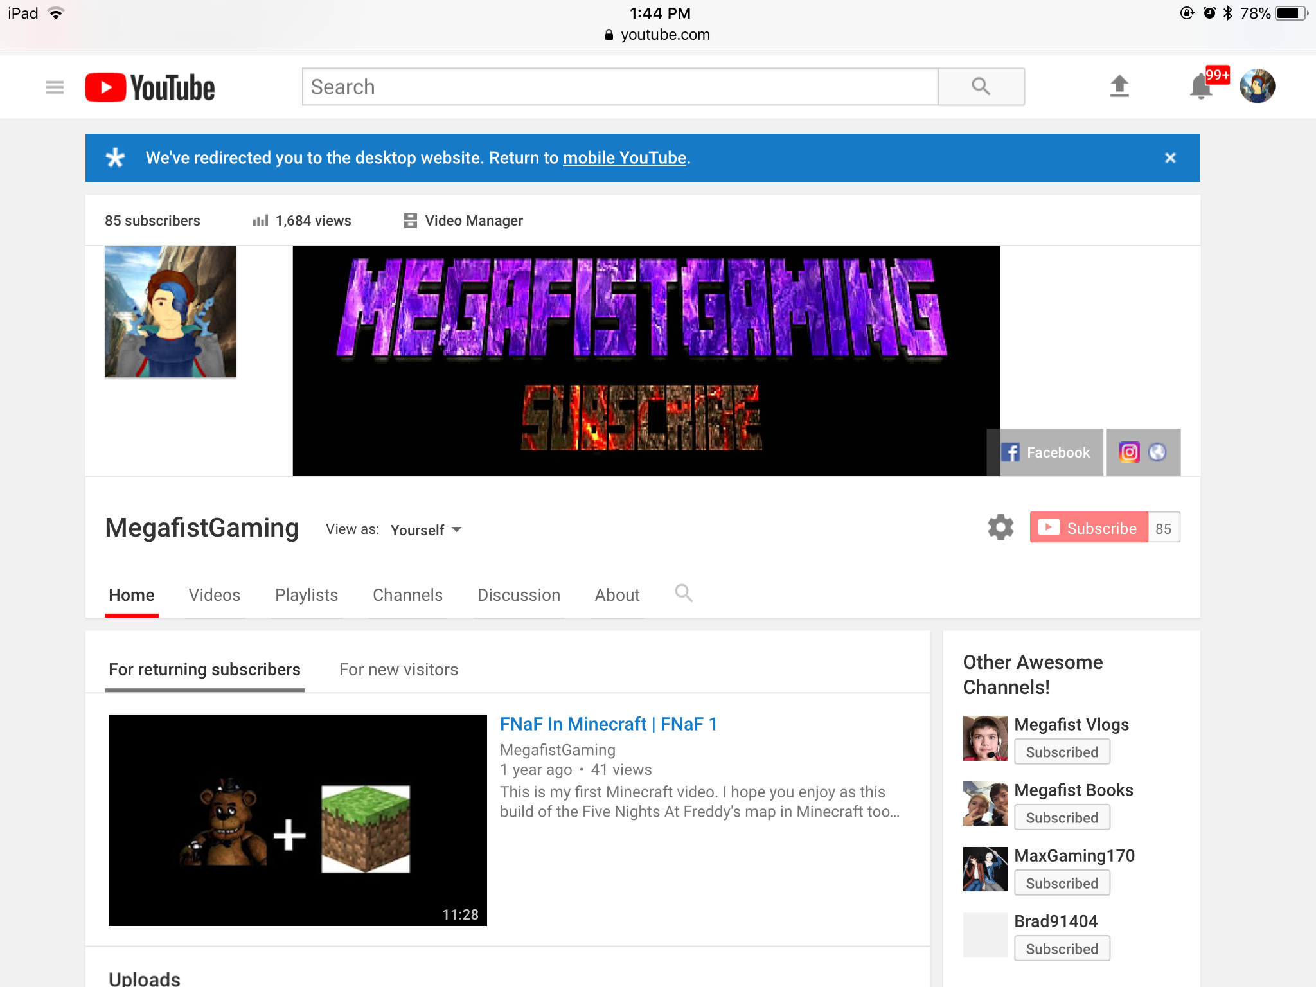Switch to the Channels tab
This screenshot has width=1316, height=987.
407,595
